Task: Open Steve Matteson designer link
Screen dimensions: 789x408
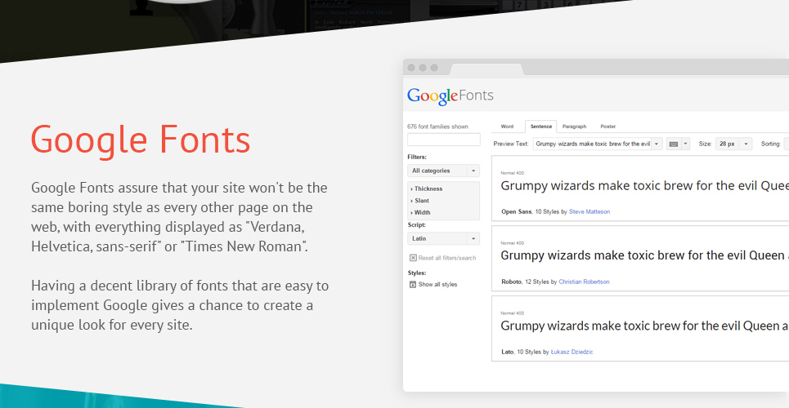Action: click(590, 212)
